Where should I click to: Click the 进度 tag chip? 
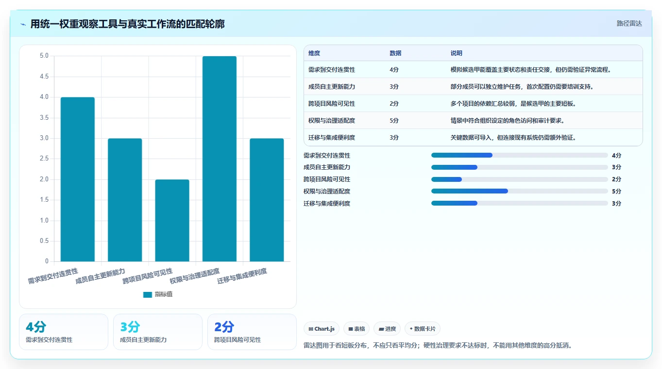tap(387, 329)
